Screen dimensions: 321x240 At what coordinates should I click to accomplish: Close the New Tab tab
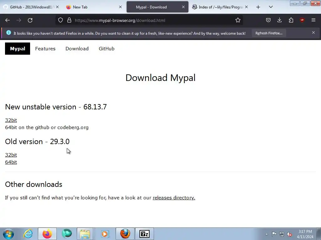[120, 7]
